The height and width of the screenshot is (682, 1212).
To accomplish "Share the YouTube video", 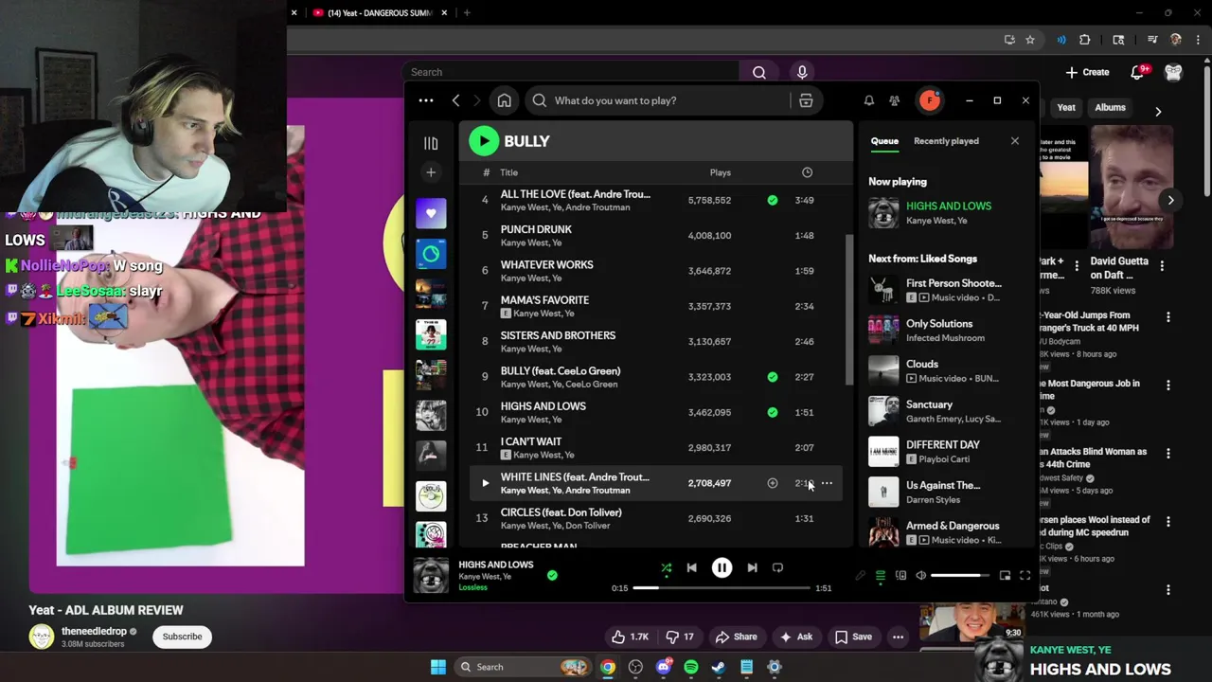I will click(736, 637).
